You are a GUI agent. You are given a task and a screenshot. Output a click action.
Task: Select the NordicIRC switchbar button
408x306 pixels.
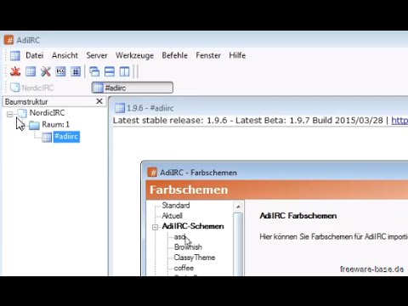tap(31, 88)
